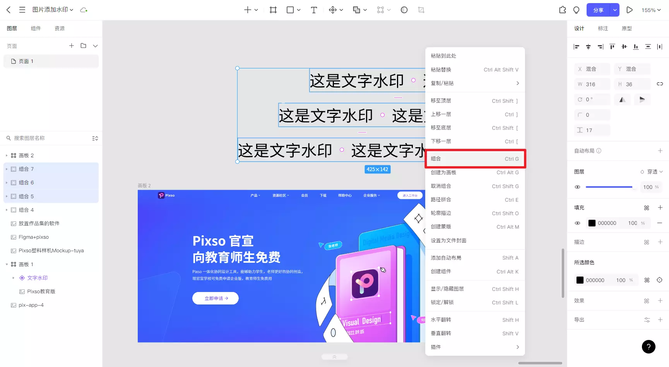Select the rectangle shape tool

290,10
